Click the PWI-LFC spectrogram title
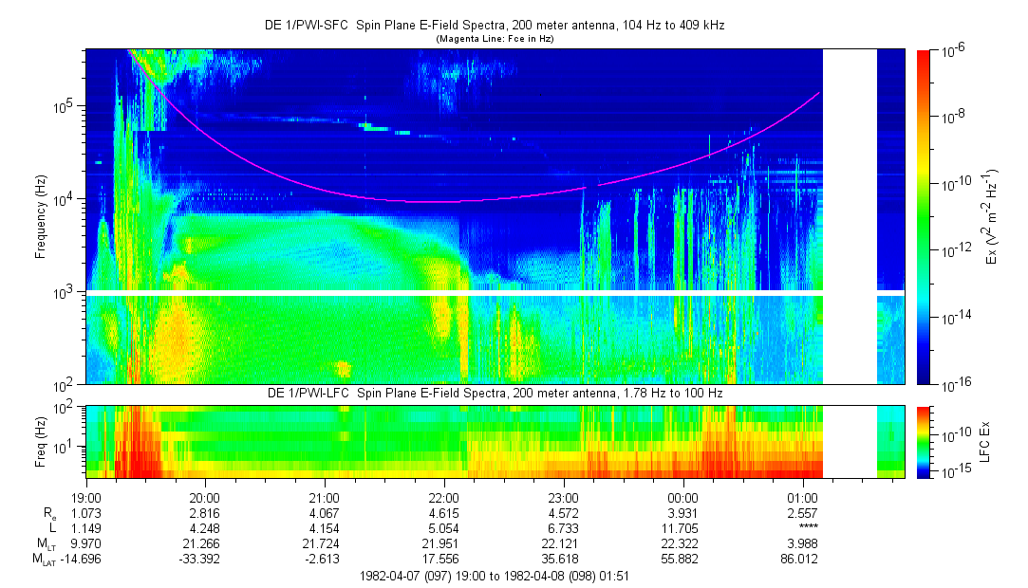The width and height of the screenshot is (1028, 588). pyautogui.click(x=494, y=393)
